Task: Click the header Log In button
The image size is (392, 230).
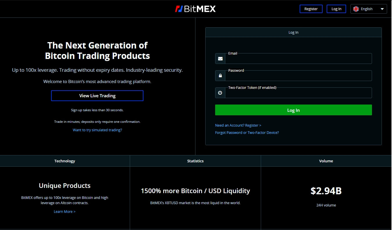Action: click(336, 9)
